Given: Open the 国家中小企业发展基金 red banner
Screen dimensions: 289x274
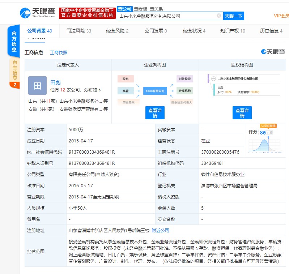Looking at the screenshot, I should coord(88,13).
